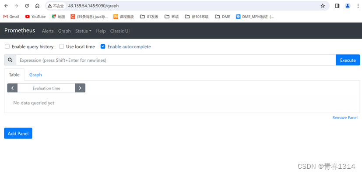Run the query with Execute button
Screen dimensions: 362x174
tap(348, 60)
